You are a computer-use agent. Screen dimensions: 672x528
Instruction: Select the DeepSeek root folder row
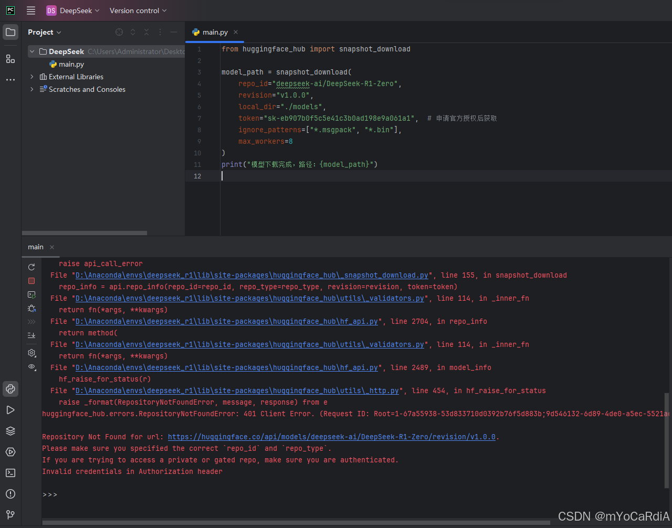point(106,51)
